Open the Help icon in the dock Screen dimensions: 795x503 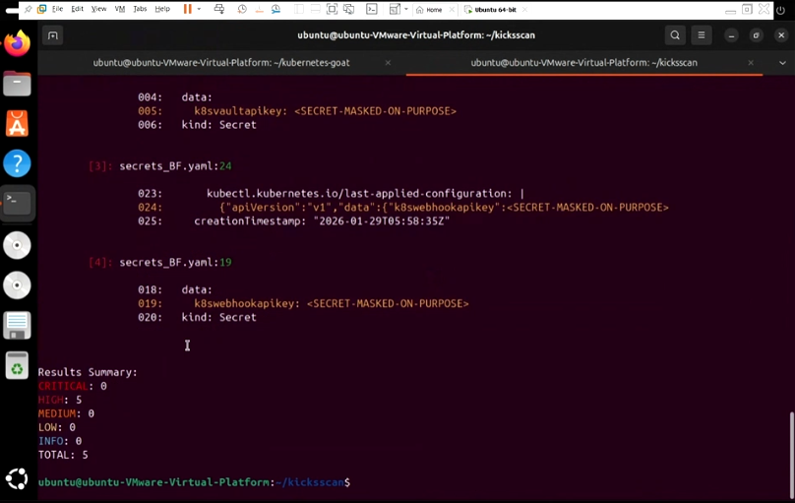[18, 163]
